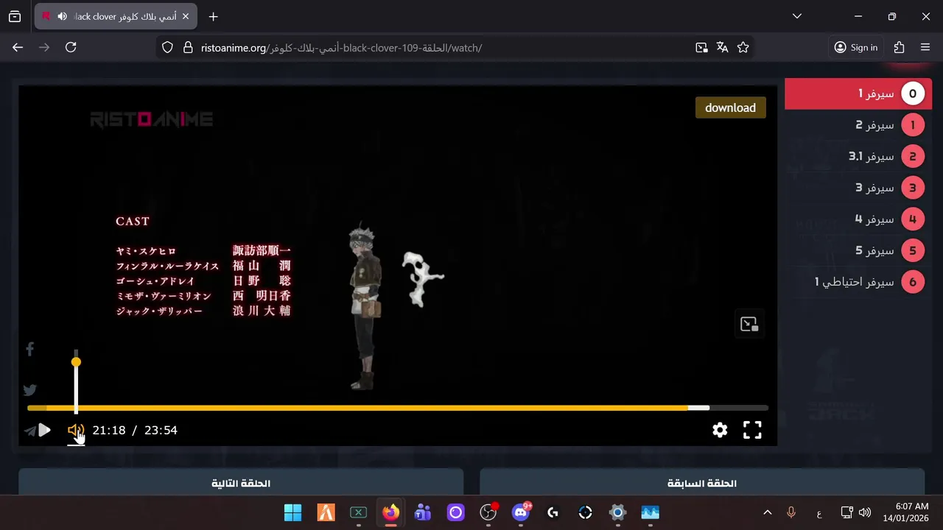Mute the tab with its speaker icon
943x530 pixels.
pos(62,16)
